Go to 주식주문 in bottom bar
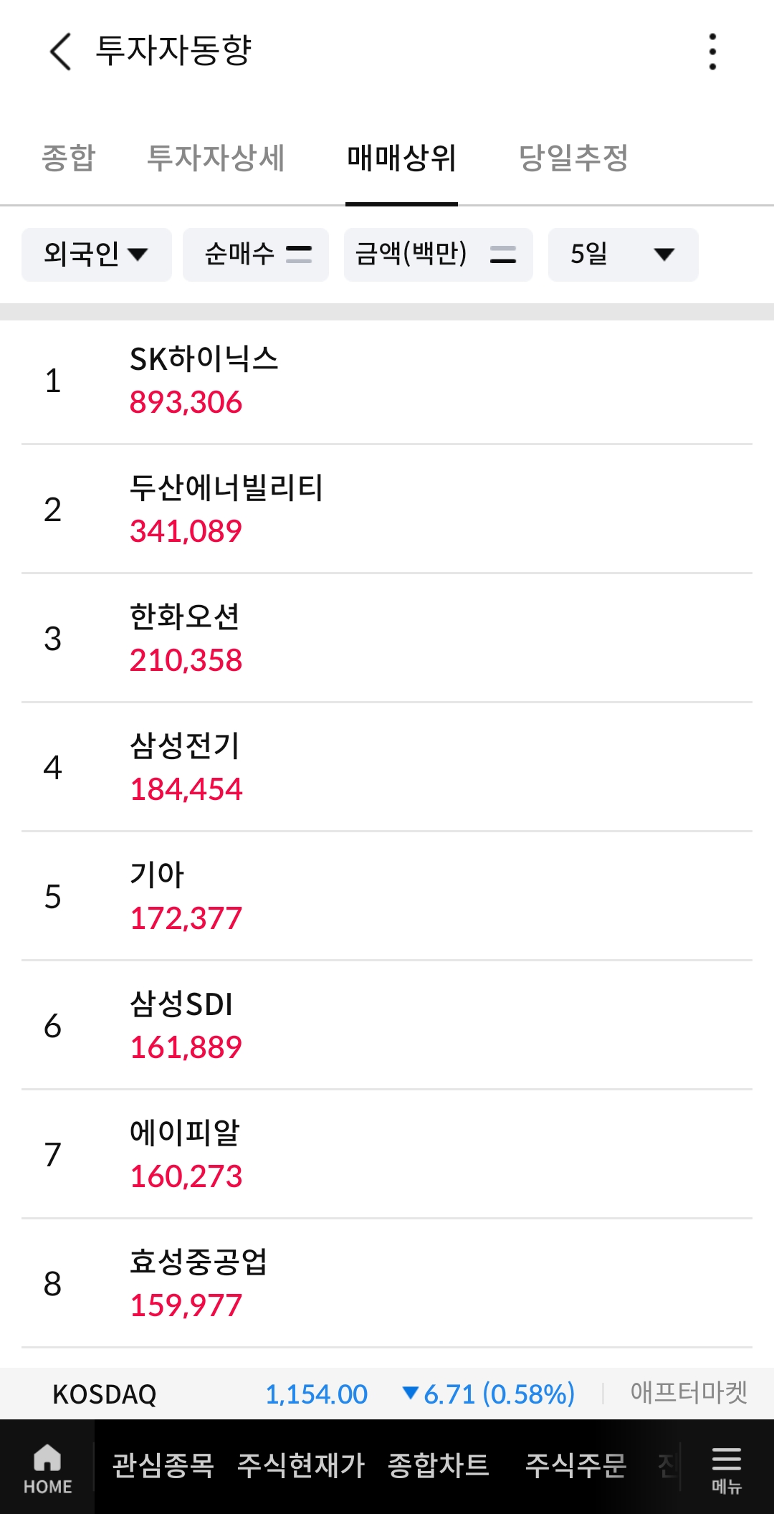The image size is (774, 1514). pyautogui.click(x=576, y=1466)
